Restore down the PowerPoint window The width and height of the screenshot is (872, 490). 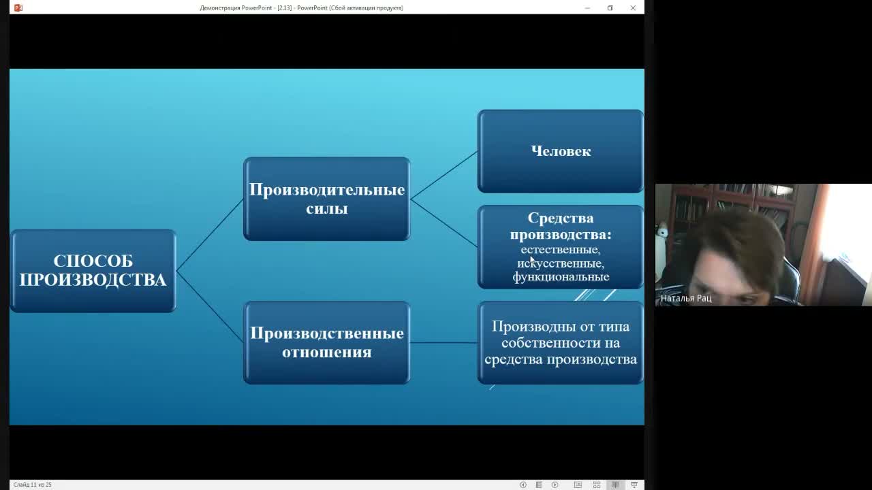tap(610, 7)
